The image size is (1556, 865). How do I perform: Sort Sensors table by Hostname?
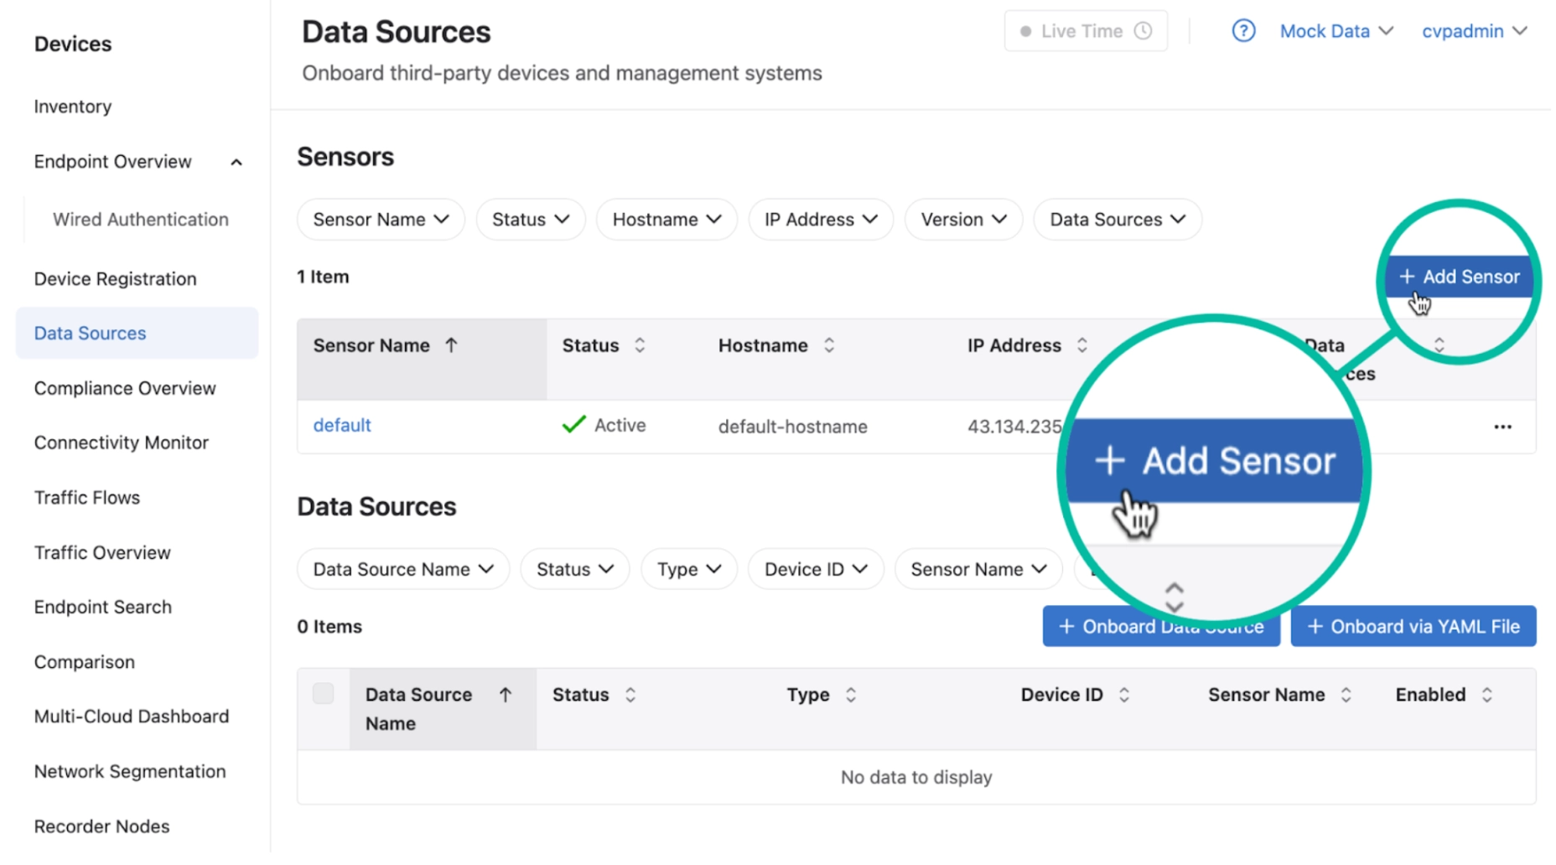tap(829, 345)
